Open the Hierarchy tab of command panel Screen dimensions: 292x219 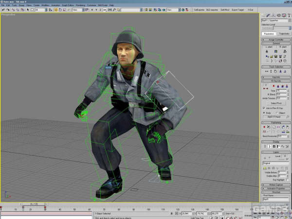tap(274, 16)
